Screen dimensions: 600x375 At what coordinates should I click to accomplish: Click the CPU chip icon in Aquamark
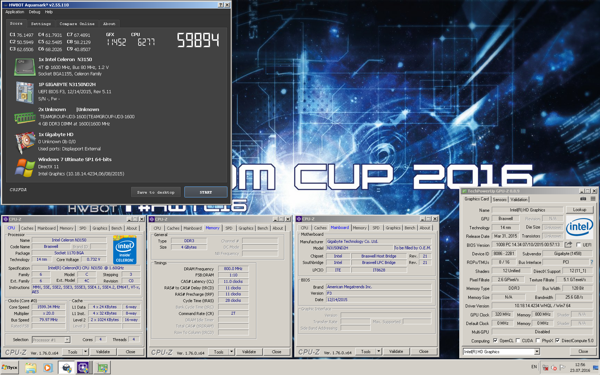(25, 67)
